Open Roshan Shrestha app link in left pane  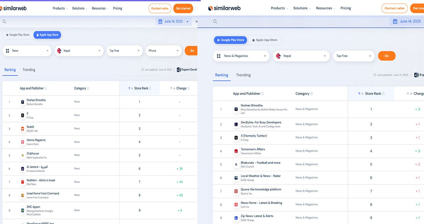(36, 100)
